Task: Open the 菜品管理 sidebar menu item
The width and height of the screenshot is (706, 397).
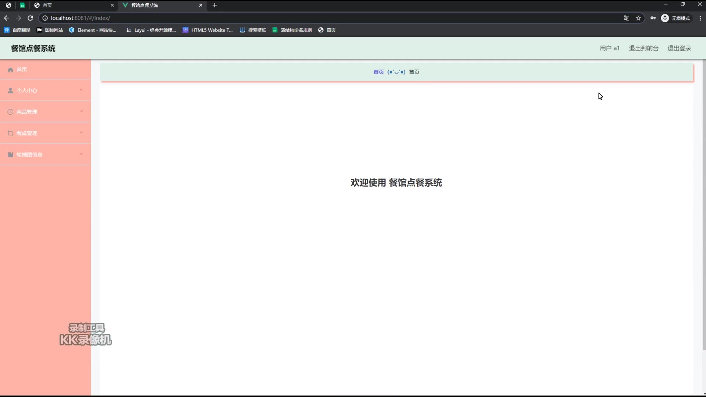Action: click(45, 112)
